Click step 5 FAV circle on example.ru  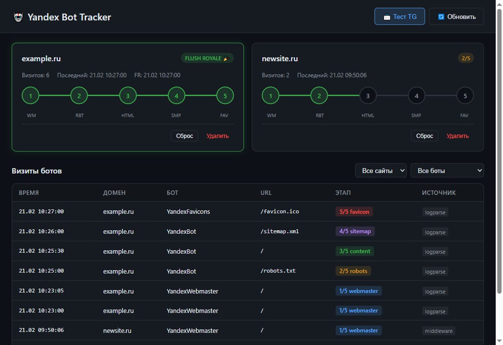pyautogui.click(x=225, y=96)
